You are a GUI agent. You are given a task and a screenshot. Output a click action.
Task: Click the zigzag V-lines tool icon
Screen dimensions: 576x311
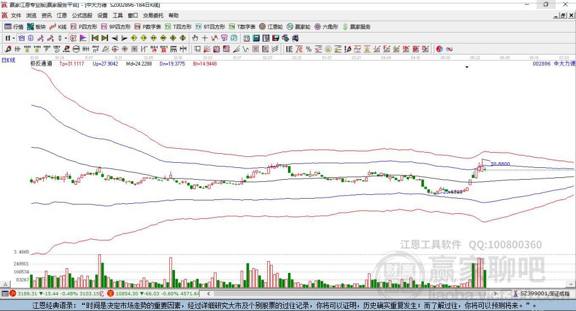[x=246, y=49]
